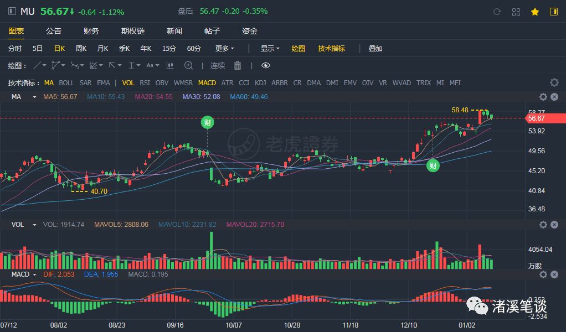Toggle the EMA indicator

pyautogui.click(x=103, y=83)
